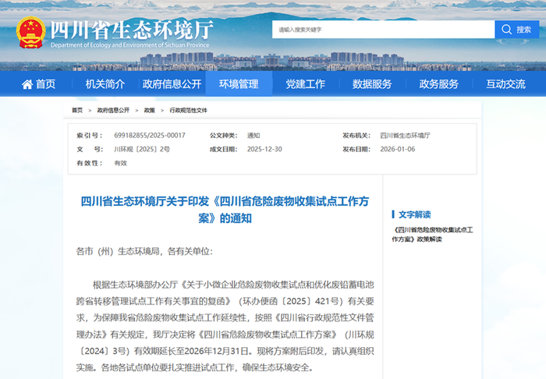Focus the search keyword input field

coord(383,30)
